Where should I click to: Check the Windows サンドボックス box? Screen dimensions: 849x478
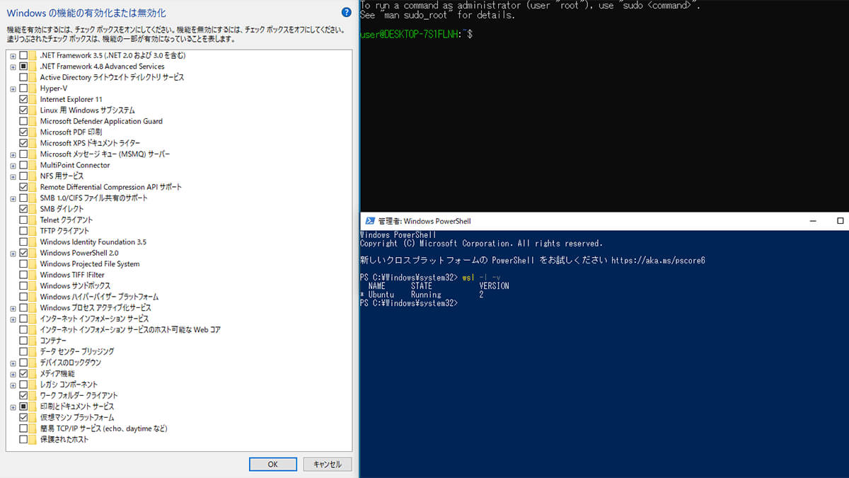point(23,286)
